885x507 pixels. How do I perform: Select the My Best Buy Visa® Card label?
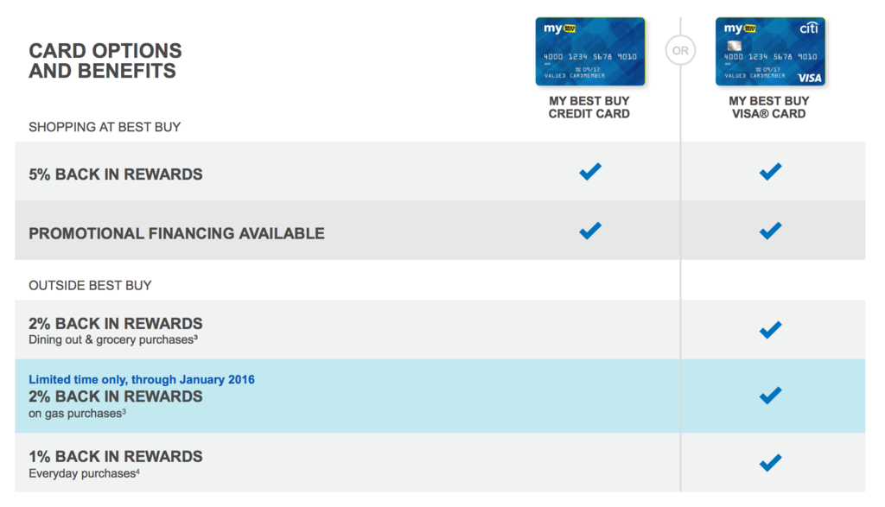[769, 107]
